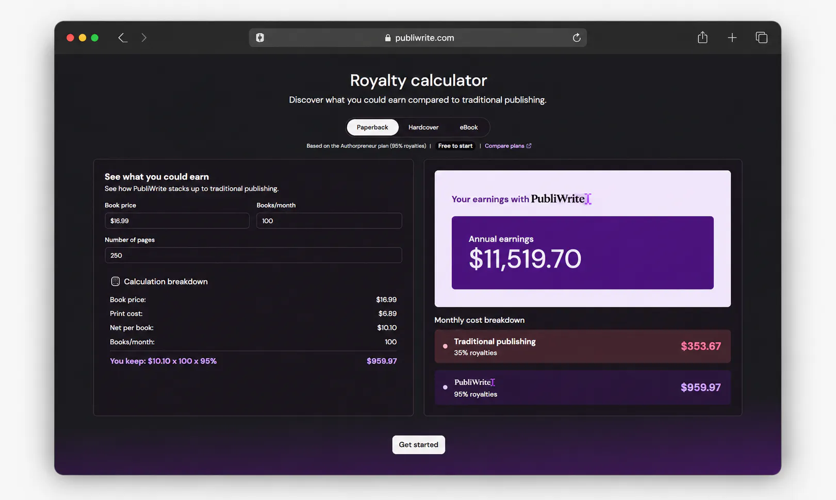The width and height of the screenshot is (836, 500).
Task: Go forward with the browser forward arrow
Action: 144,38
